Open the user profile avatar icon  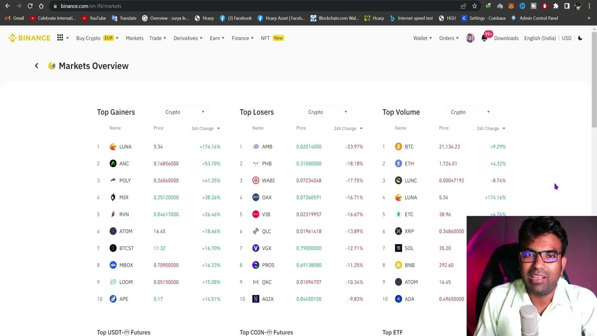470,38
